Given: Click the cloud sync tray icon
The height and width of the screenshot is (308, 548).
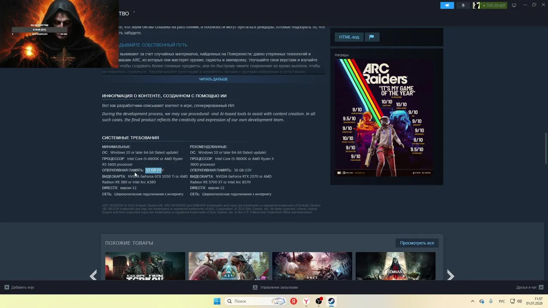Looking at the screenshot, I should click(x=482, y=301).
